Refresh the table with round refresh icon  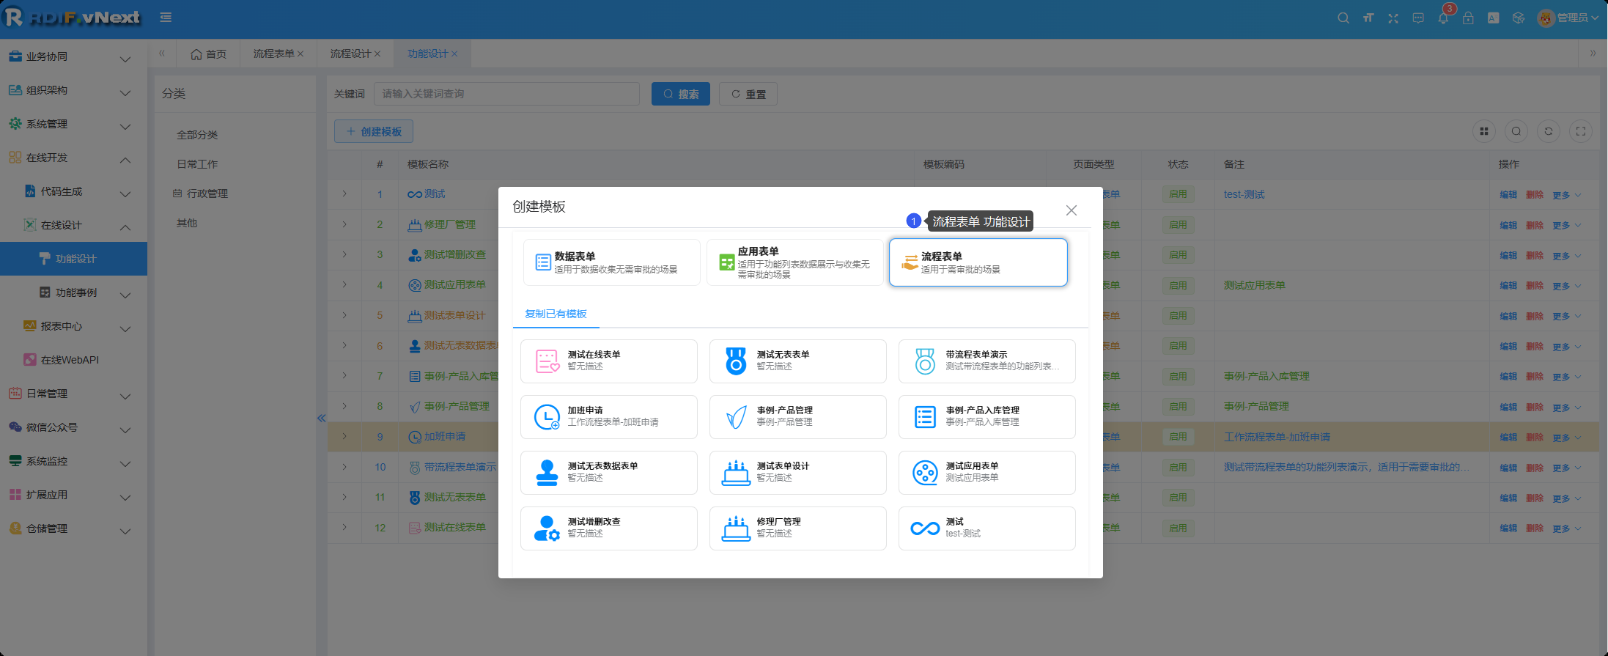pos(1549,131)
